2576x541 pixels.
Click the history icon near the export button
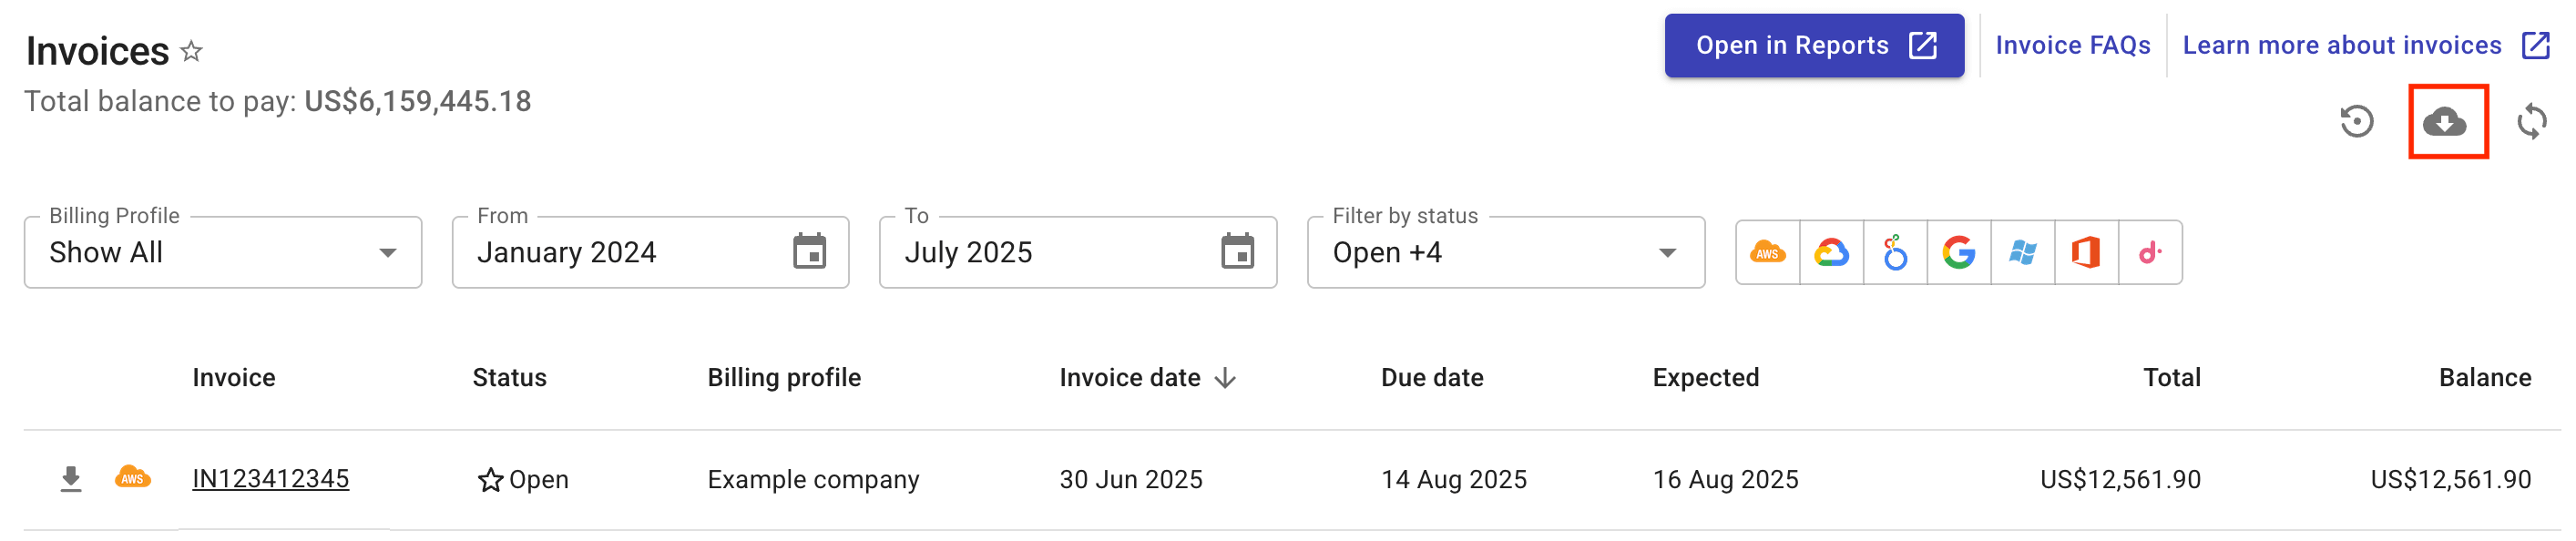(2358, 121)
